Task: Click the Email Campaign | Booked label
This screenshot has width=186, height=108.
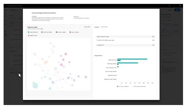Action: coord(111,72)
